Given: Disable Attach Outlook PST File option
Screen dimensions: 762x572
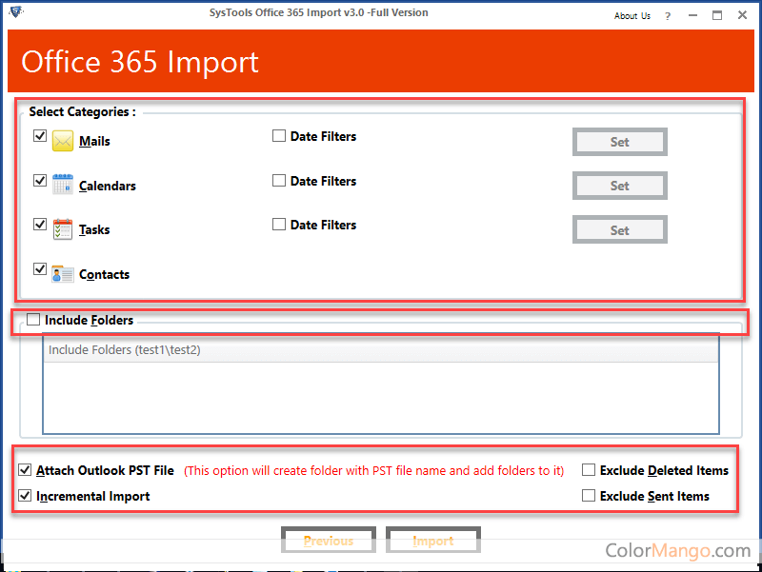Looking at the screenshot, I should (x=25, y=470).
